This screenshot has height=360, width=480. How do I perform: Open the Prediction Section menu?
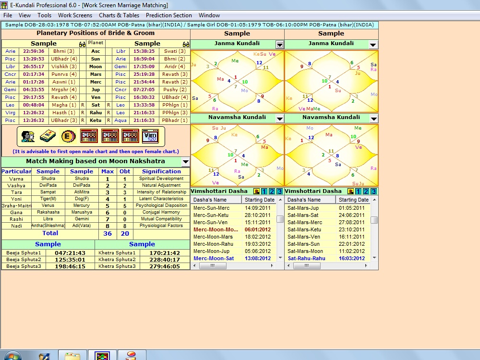point(169,15)
